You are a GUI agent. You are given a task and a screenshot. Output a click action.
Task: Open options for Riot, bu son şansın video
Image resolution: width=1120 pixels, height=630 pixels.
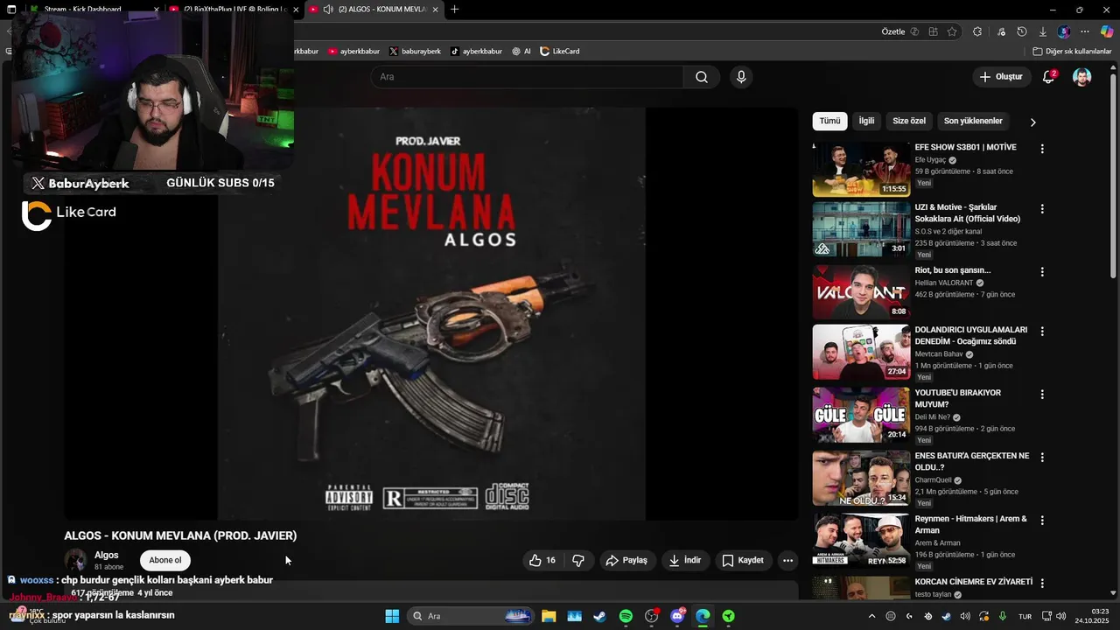1041,272
